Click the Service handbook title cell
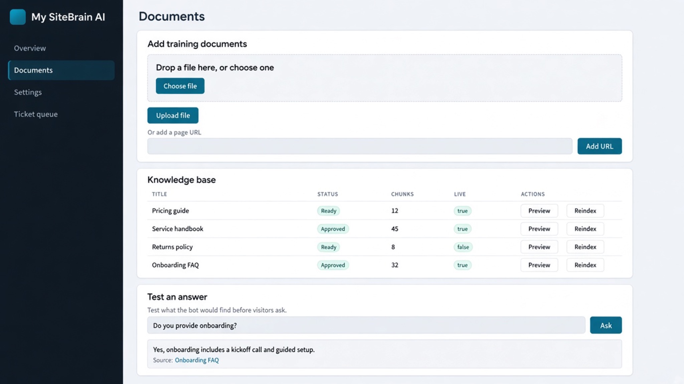The width and height of the screenshot is (684, 384). coord(177,229)
